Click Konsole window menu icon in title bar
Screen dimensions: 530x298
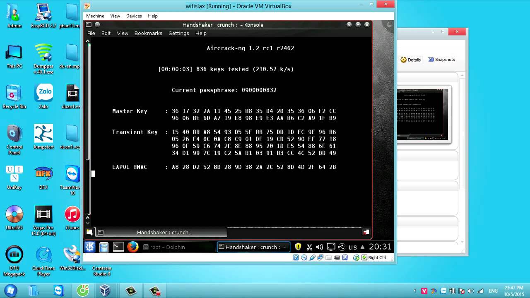[89, 25]
